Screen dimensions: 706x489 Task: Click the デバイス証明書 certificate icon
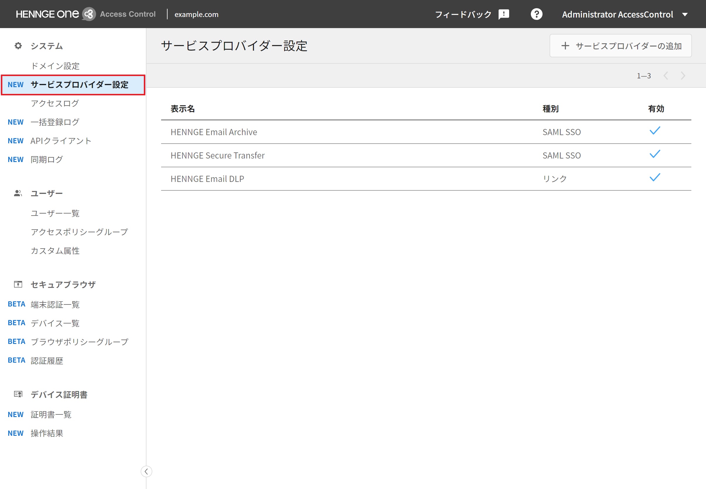coord(18,394)
